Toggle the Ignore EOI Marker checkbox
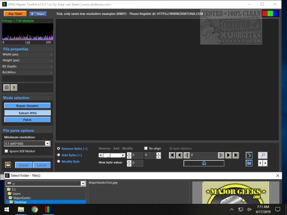Image resolution: width=287 pixels, height=215 pixels. point(6,151)
